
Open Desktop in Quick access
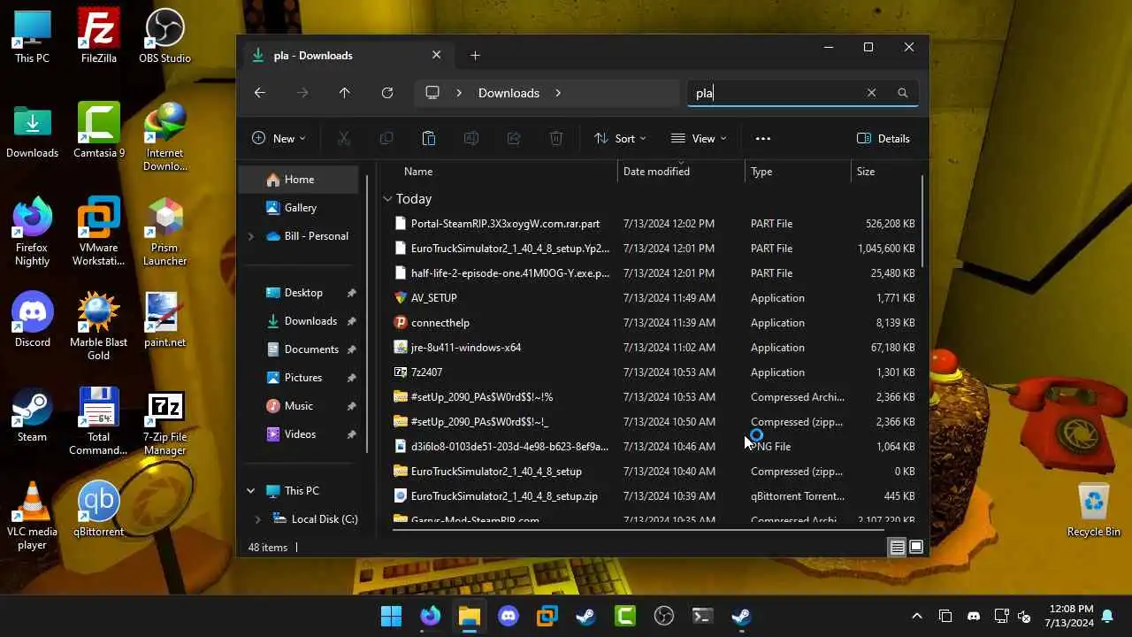[x=303, y=293]
